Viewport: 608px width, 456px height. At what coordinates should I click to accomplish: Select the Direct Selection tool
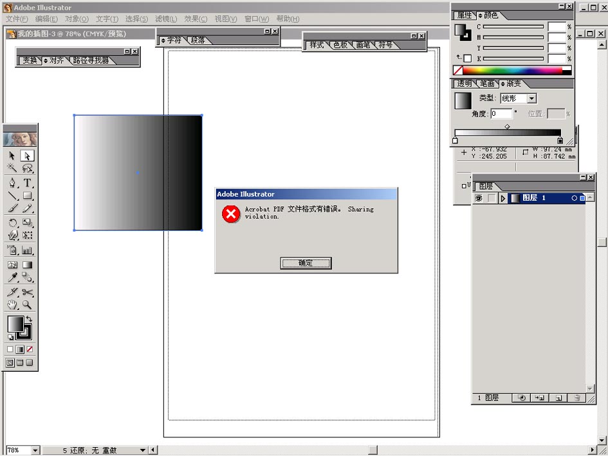click(x=27, y=156)
